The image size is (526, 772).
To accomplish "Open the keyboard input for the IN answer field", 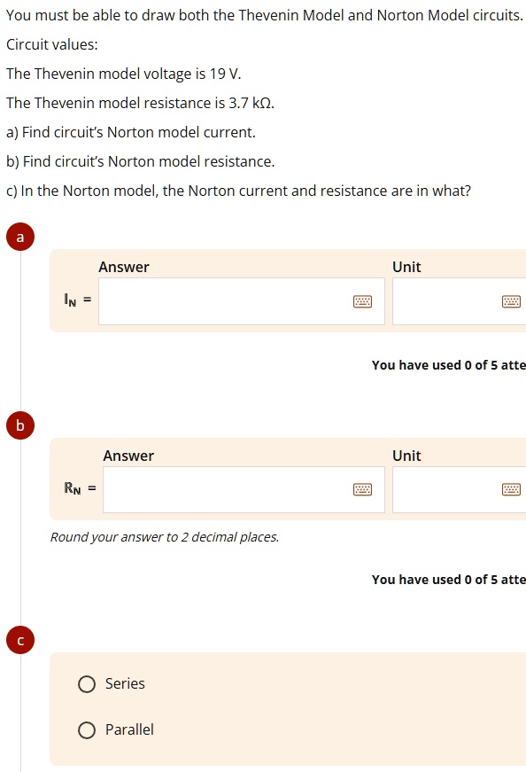I will point(362,301).
